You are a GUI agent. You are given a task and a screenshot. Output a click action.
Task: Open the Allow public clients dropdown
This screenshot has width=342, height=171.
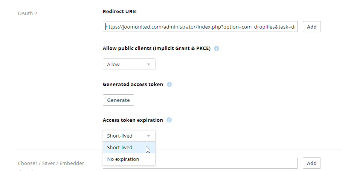(x=129, y=64)
